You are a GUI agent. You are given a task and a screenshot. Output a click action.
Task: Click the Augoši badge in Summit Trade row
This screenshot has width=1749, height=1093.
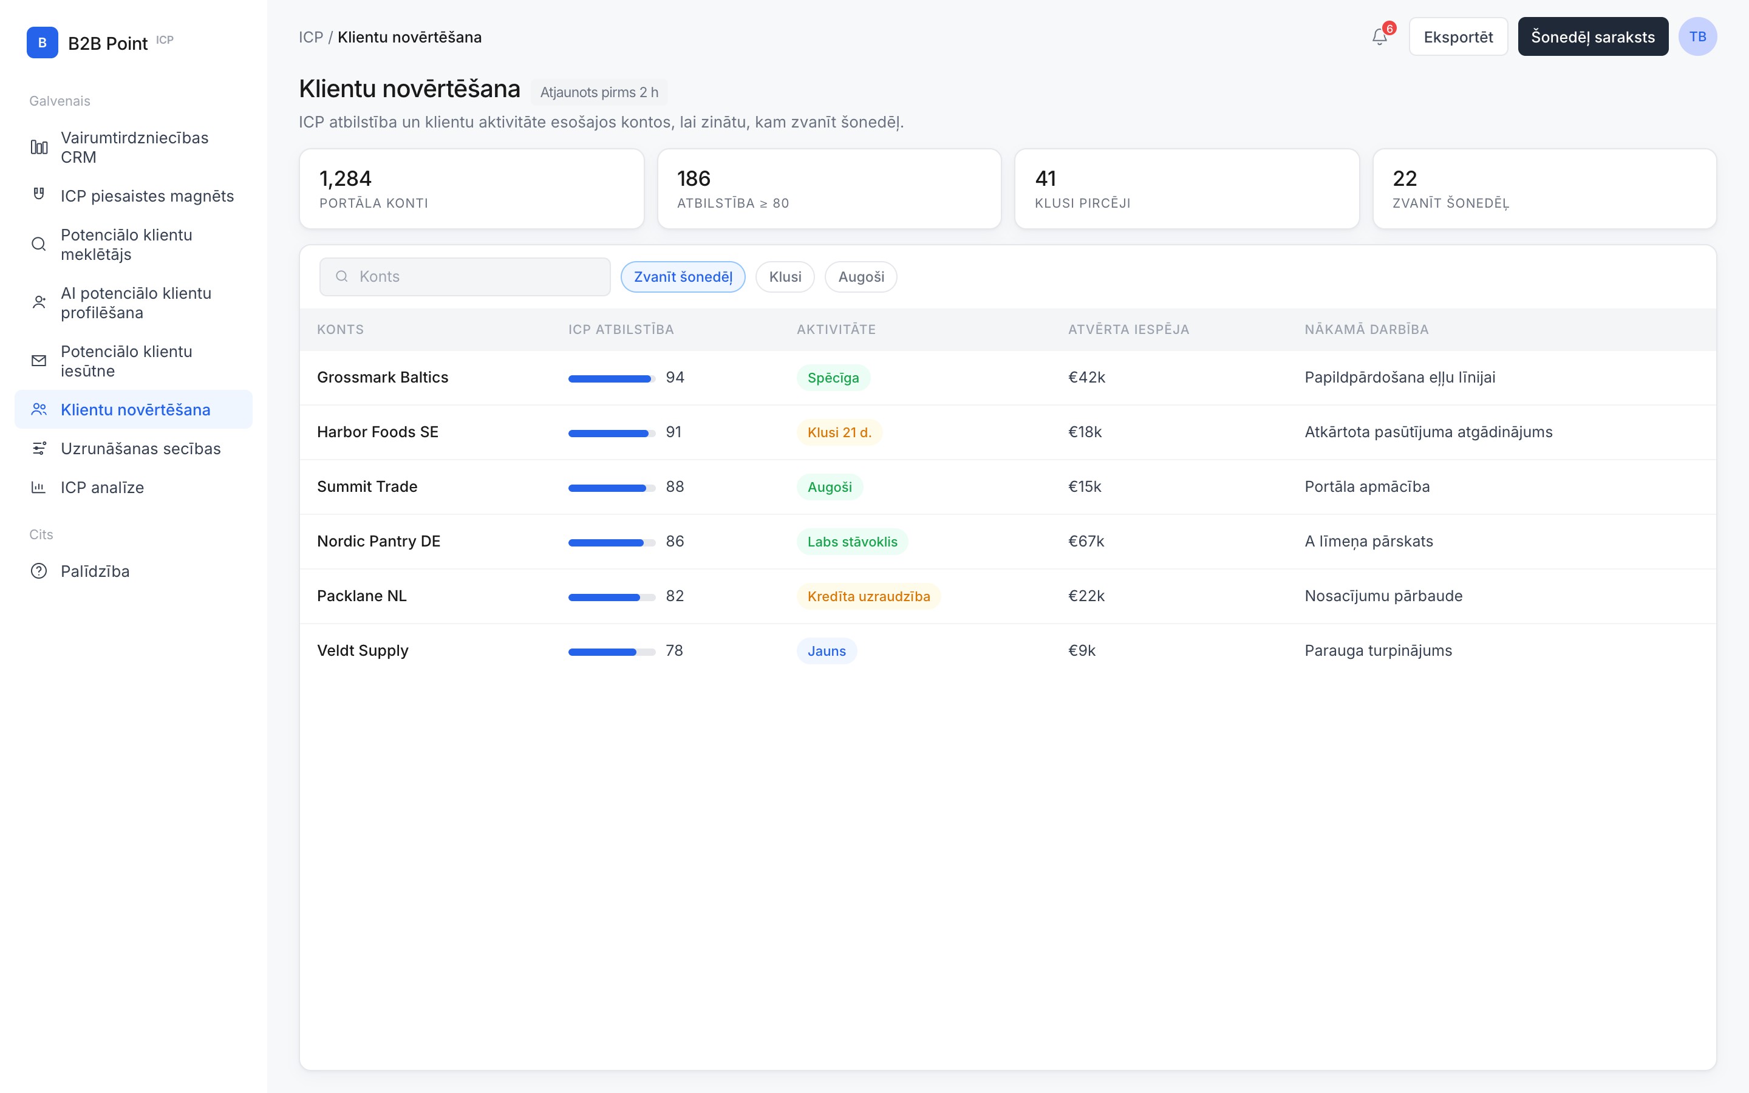pyautogui.click(x=830, y=487)
